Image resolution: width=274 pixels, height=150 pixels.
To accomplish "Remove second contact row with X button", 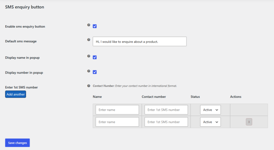I will [x=249, y=122].
